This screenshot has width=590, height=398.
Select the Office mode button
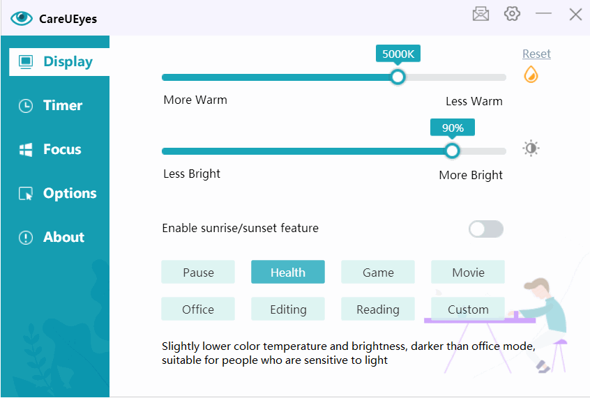point(198,309)
